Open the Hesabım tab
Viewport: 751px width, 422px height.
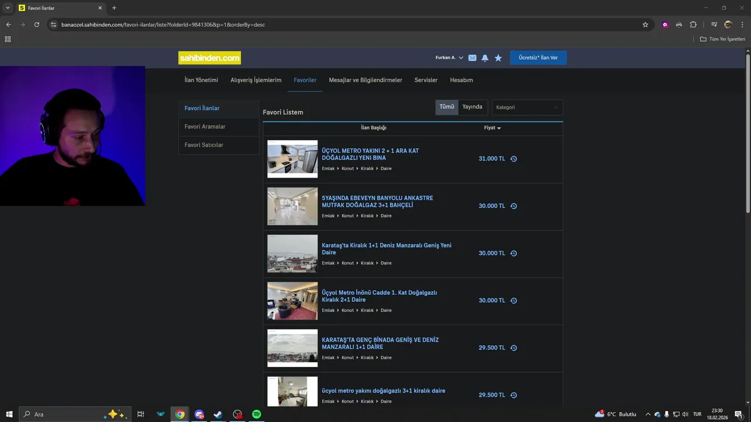click(461, 80)
